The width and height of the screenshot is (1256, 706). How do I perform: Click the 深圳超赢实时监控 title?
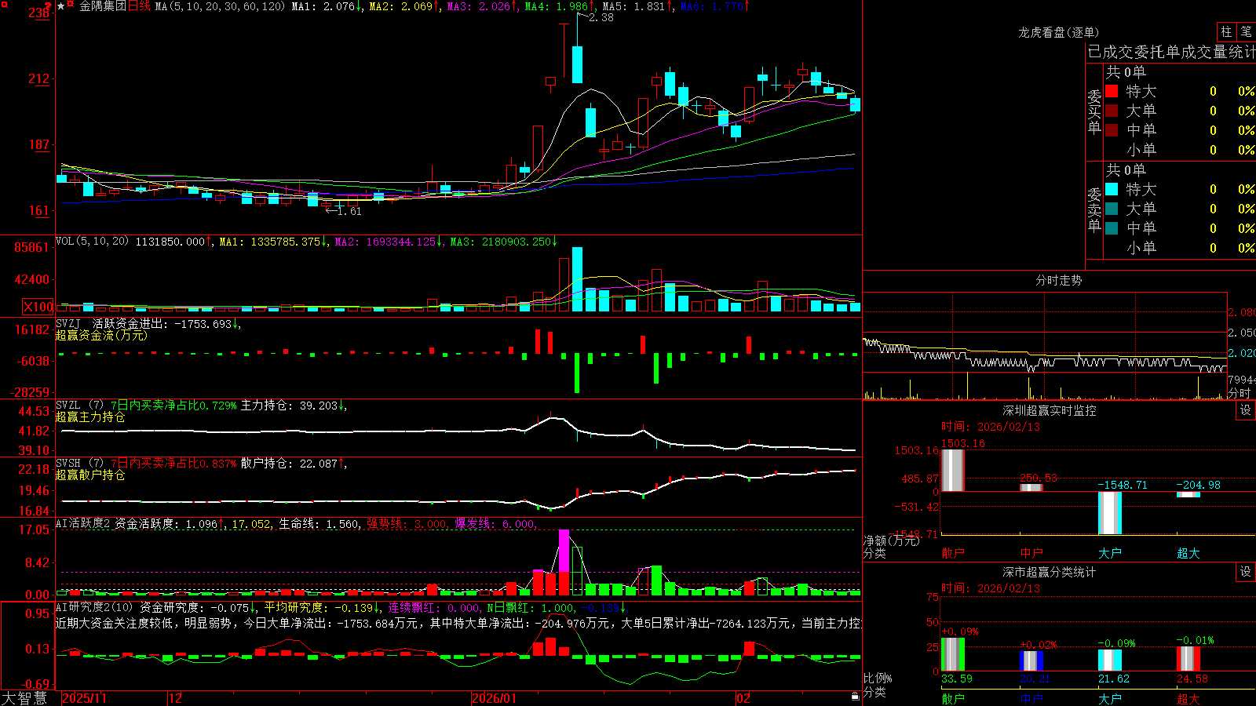coord(1049,410)
